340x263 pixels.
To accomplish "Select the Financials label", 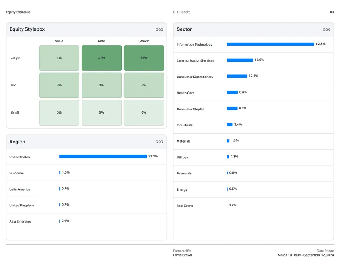I will pos(184,173).
